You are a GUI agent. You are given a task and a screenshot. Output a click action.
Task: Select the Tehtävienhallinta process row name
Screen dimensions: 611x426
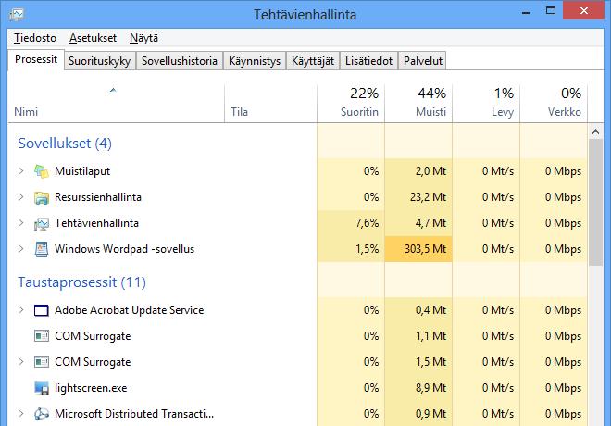[96, 223]
